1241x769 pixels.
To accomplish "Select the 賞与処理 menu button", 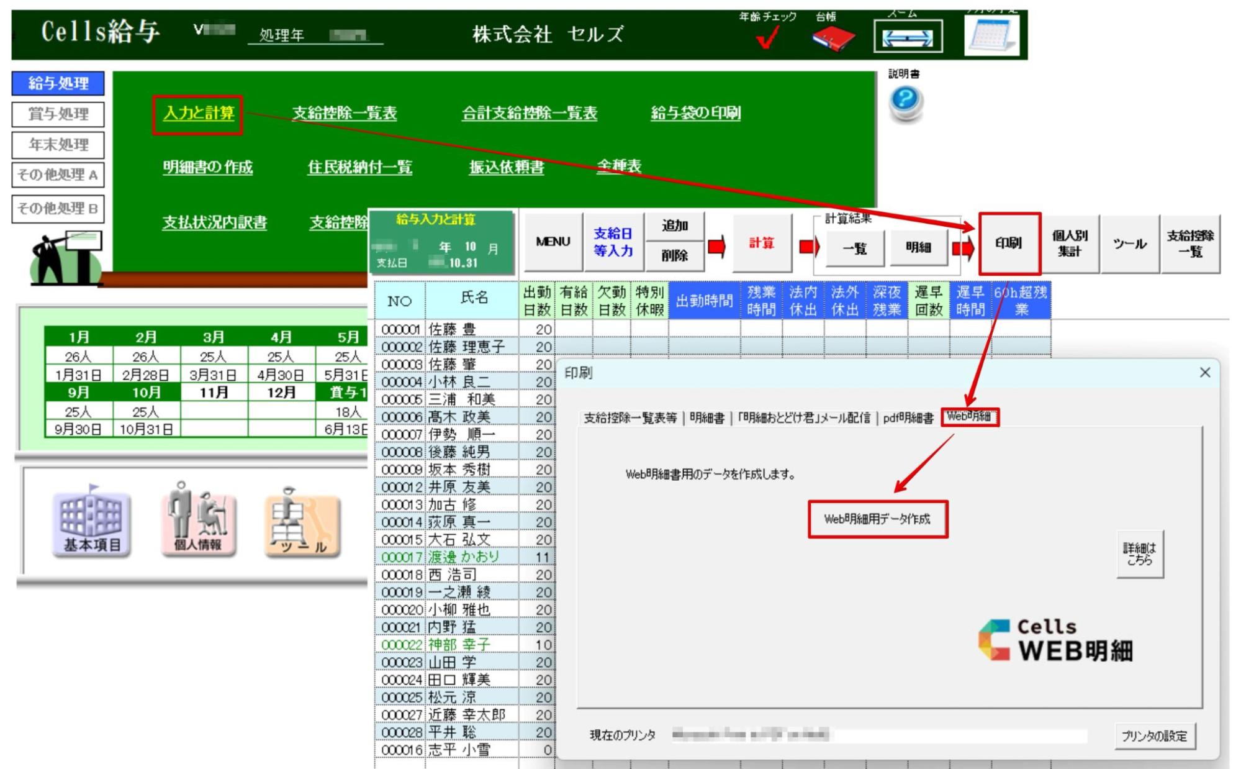I will click(58, 114).
